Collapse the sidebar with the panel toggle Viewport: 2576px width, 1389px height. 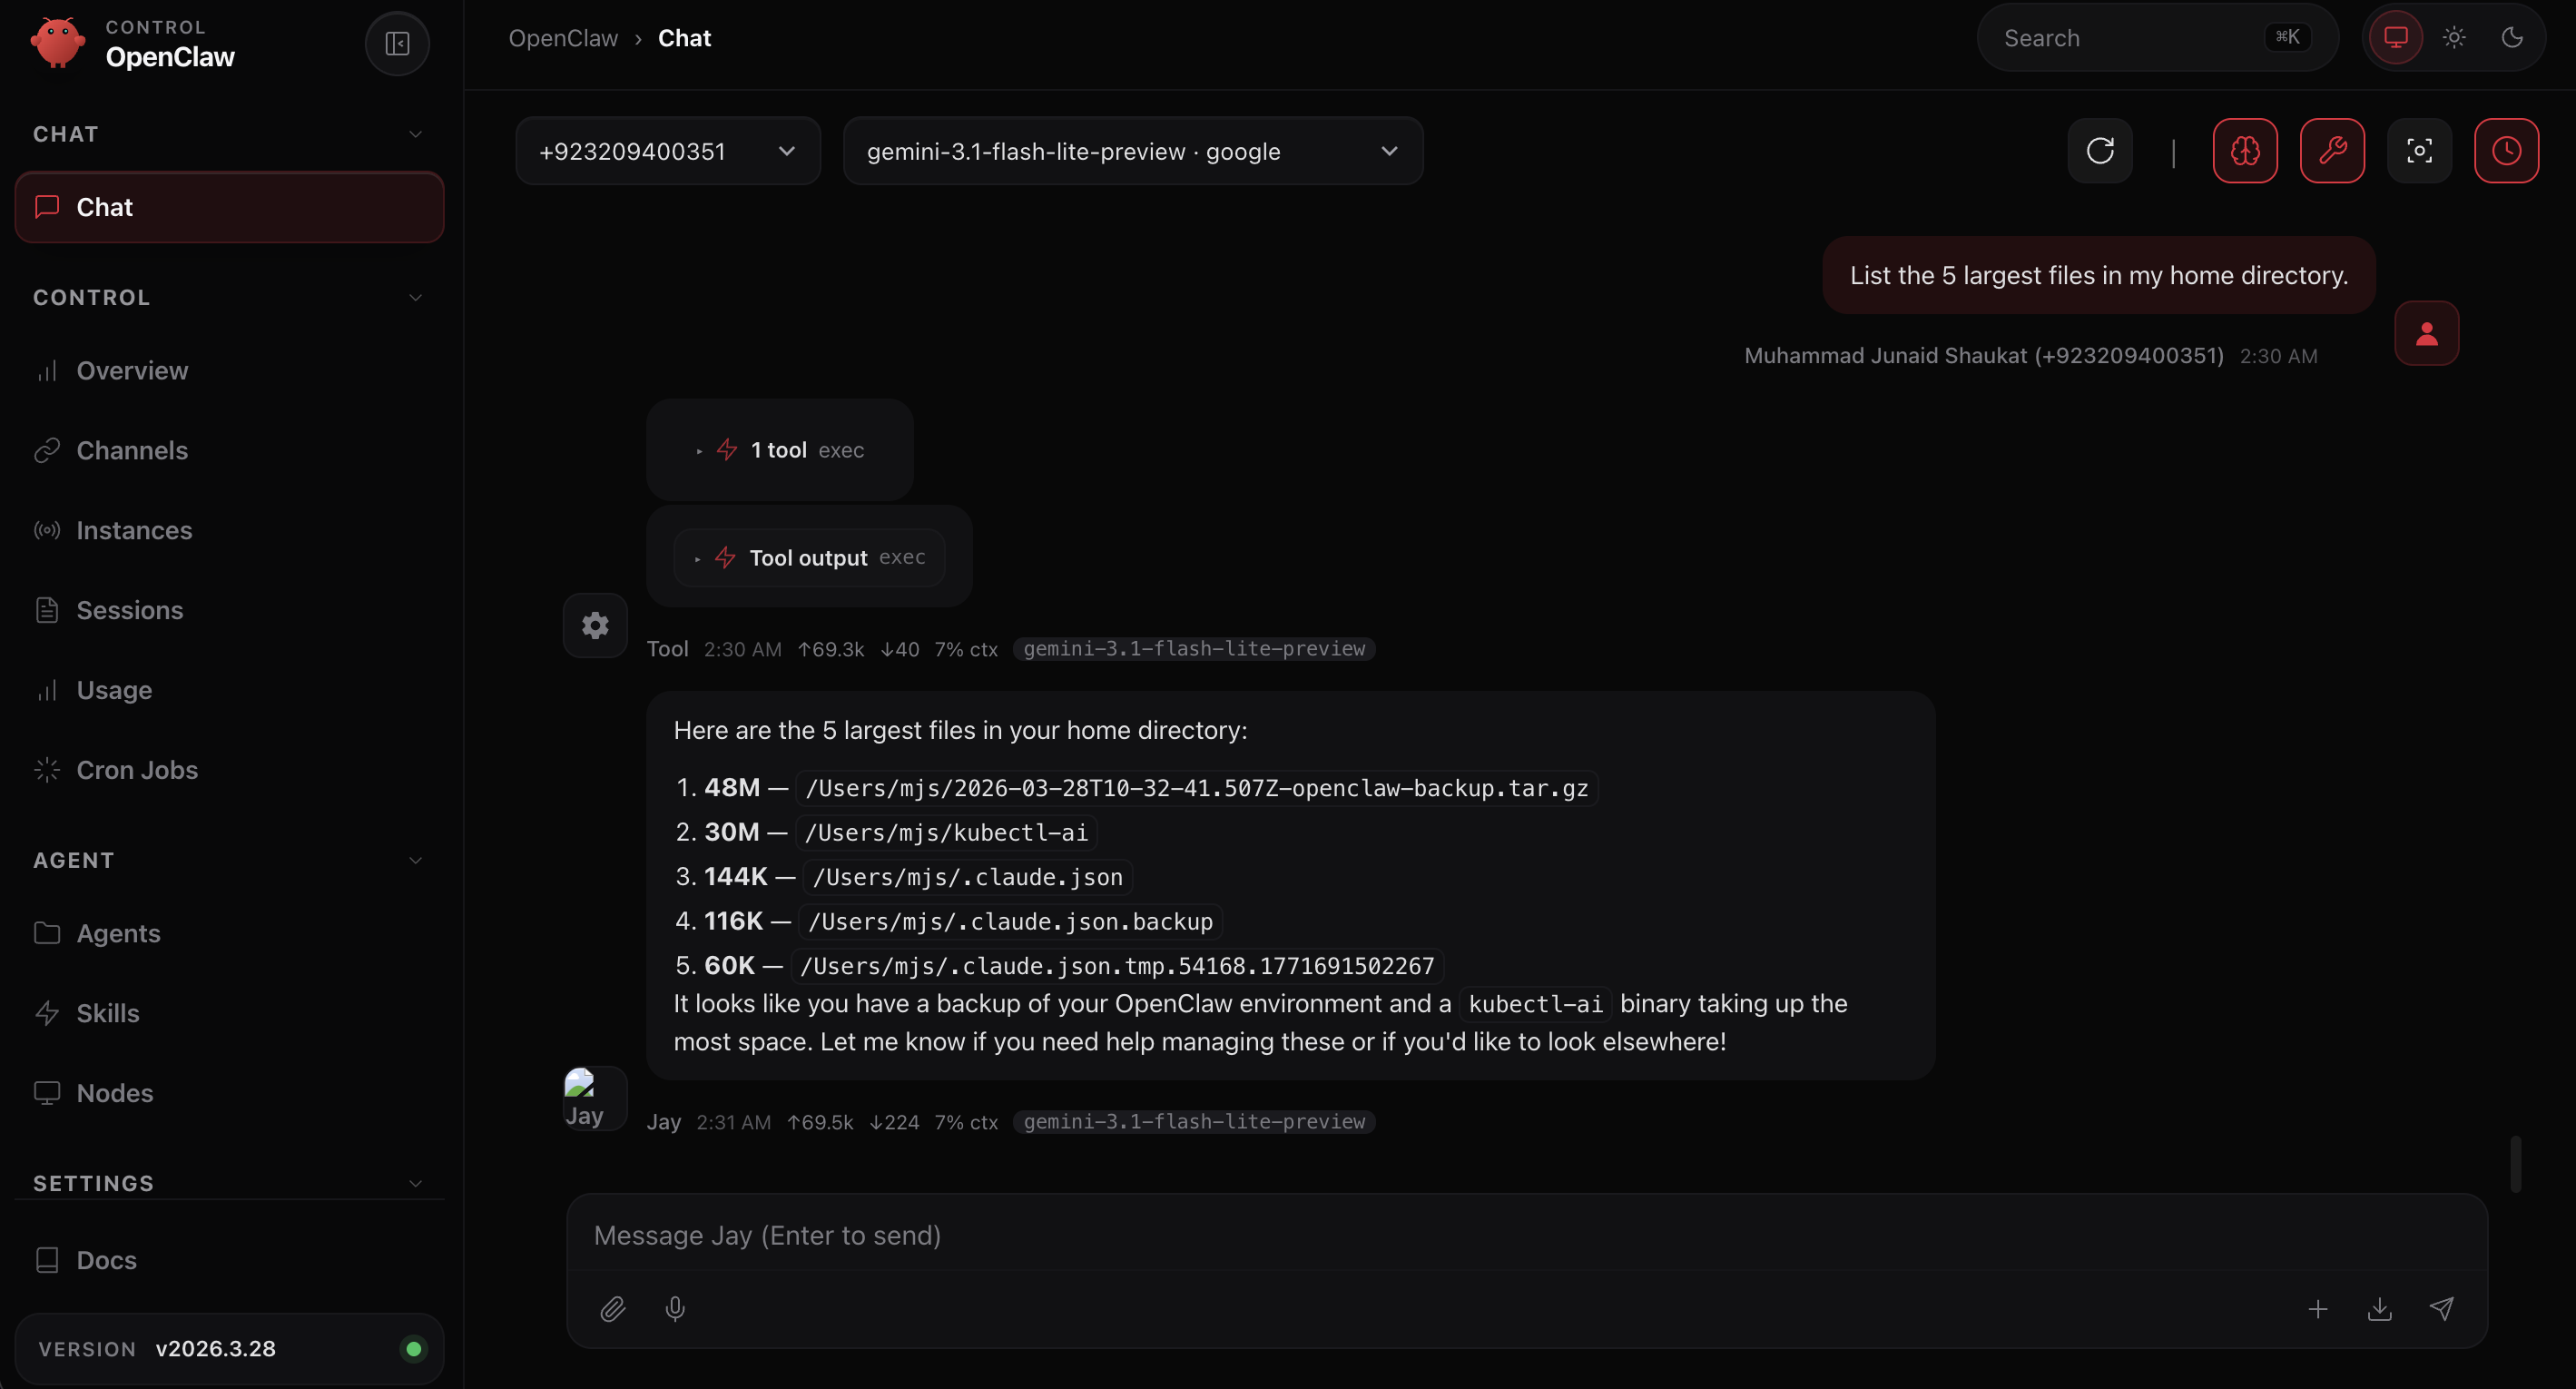pos(396,43)
